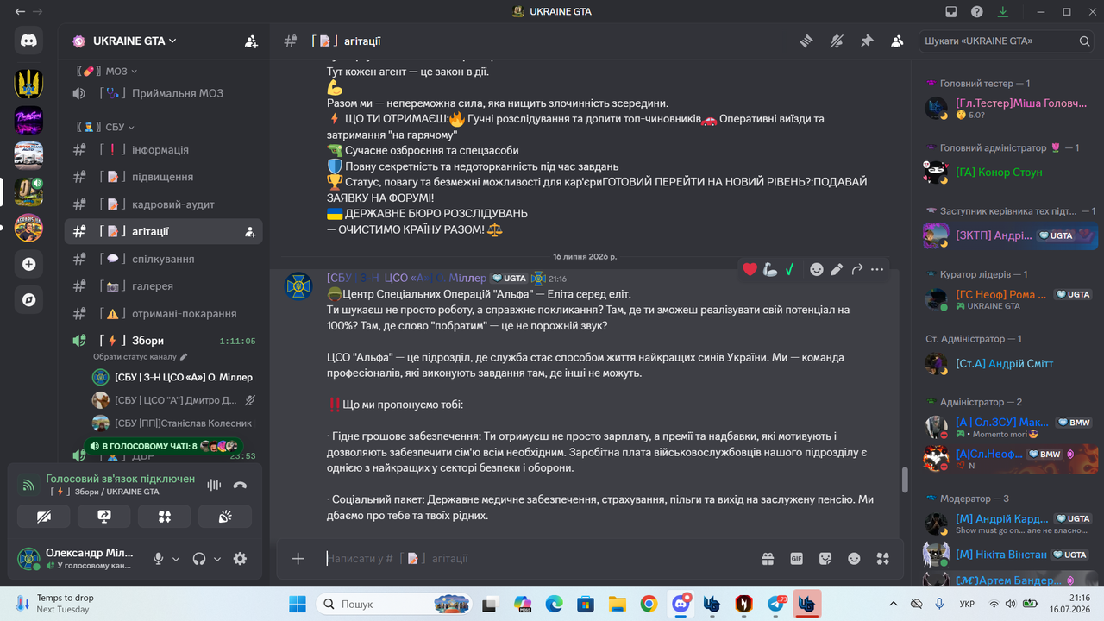This screenshot has width=1104, height=621.
Task: Open Google Chrome from taskbar
Action: [649, 604]
